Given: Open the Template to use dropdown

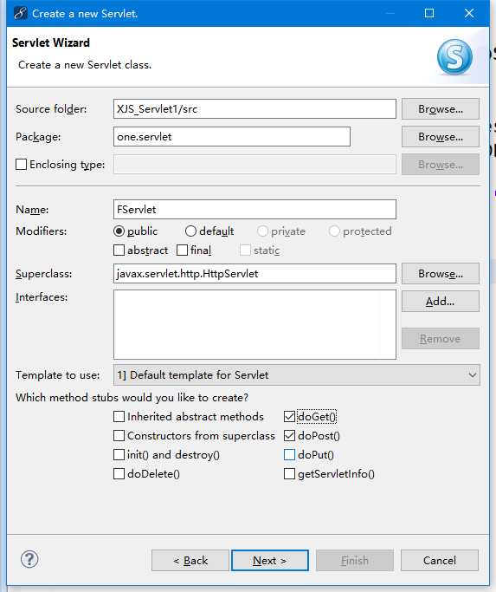Looking at the screenshot, I should (x=296, y=375).
